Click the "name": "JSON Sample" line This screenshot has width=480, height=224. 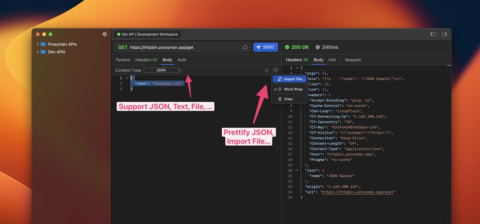click(332, 176)
